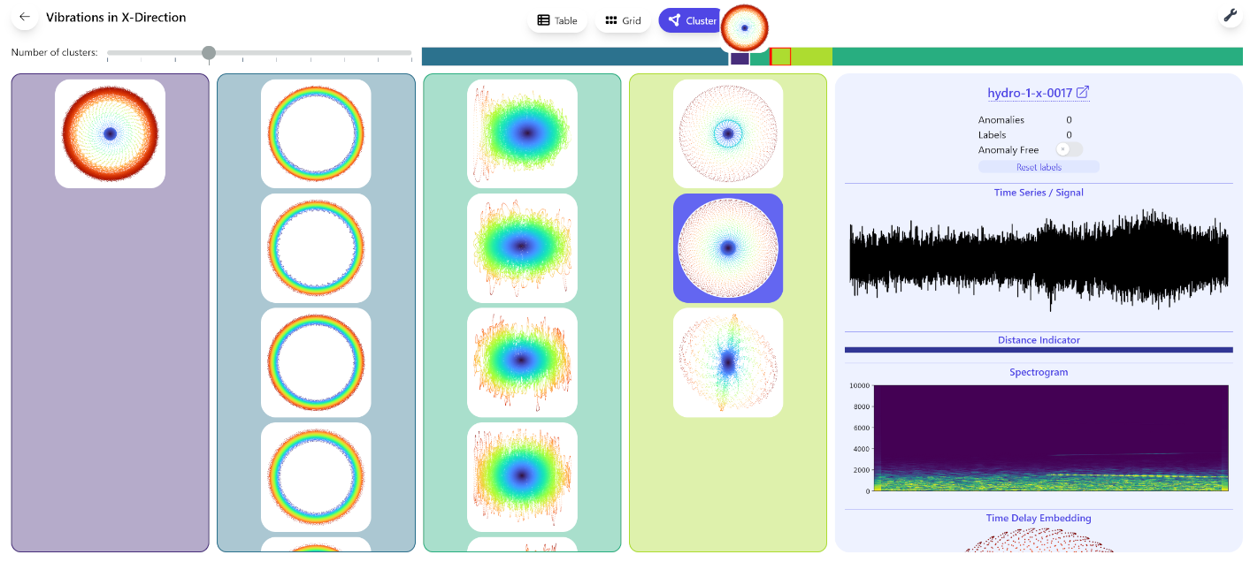Select the third thumbnail in yellow-green cluster
The width and height of the screenshot is (1250, 562).
727,362
